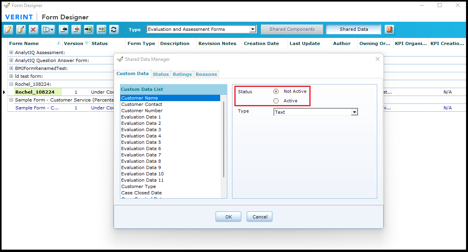
Task: Expand AnalytIQ Question Answer Form node
Action: click(x=11, y=60)
